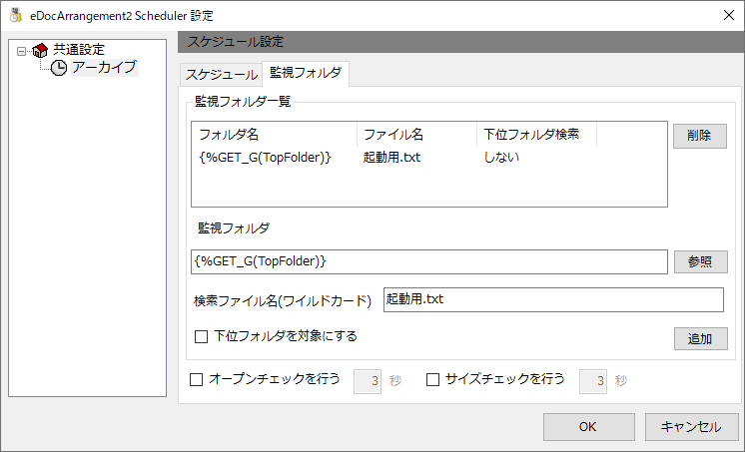745x452 pixels.
Task: Enable 下位フォルダを対象にする checkbox
Action: [202, 336]
